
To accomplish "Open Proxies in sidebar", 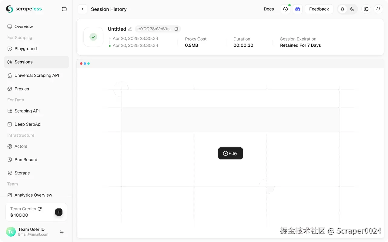I will tap(36, 89).
